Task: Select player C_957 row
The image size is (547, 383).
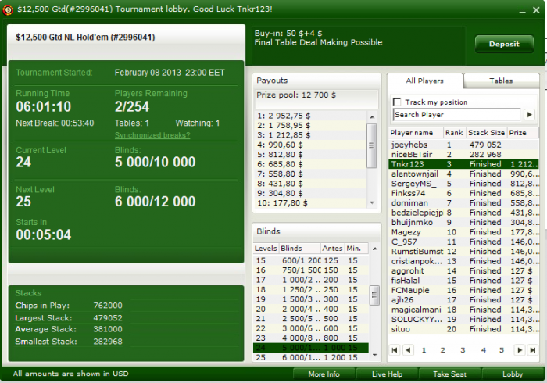Action: [463, 242]
